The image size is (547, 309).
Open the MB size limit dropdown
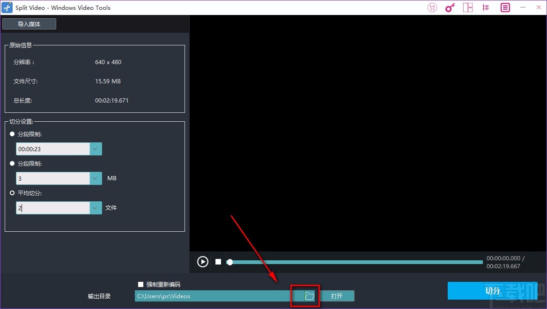(x=95, y=178)
